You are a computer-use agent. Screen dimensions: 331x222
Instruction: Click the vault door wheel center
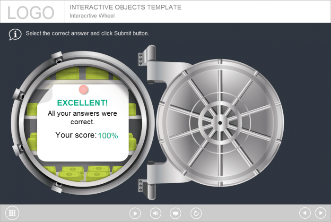(x=219, y=123)
